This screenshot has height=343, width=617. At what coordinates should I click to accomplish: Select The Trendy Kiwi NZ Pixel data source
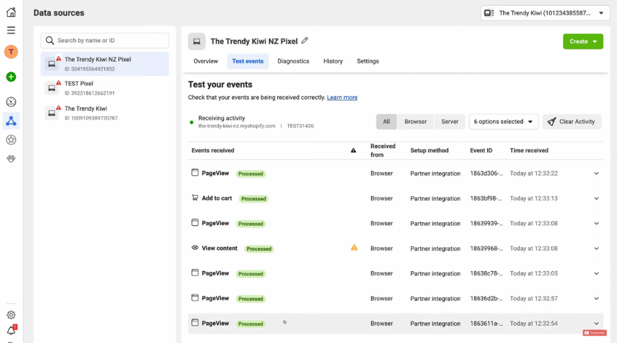pyautogui.click(x=105, y=64)
